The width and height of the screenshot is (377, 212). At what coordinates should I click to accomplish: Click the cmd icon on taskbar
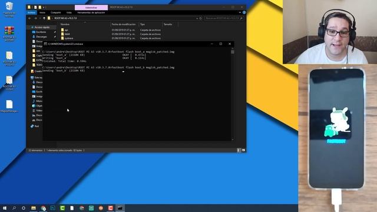[120, 208]
